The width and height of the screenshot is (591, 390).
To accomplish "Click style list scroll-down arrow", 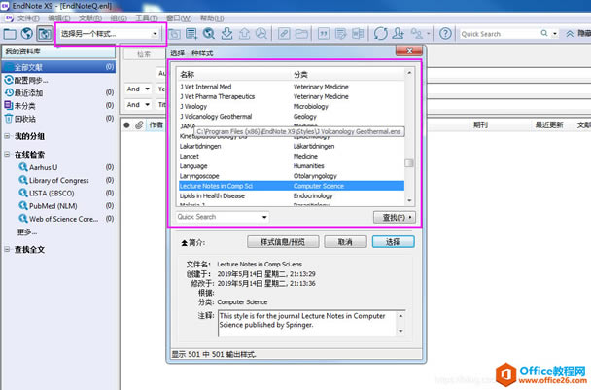I will point(409,201).
